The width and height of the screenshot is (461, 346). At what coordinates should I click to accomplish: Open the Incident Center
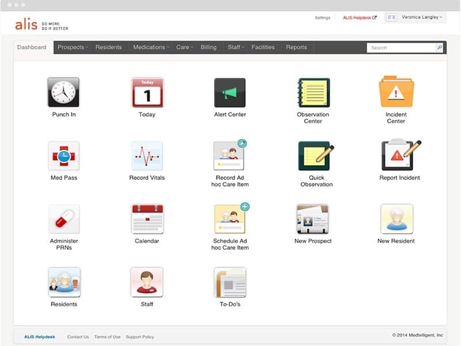click(396, 94)
